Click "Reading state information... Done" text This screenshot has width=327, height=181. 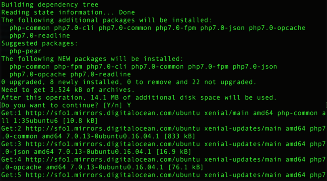[66, 12]
